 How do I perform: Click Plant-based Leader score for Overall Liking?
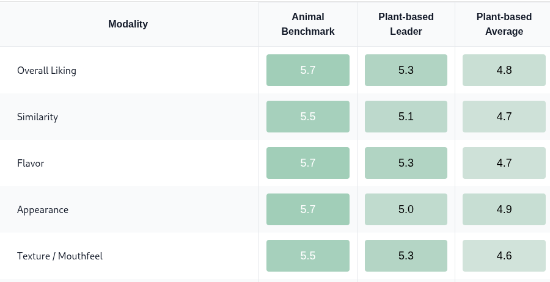click(x=406, y=70)
